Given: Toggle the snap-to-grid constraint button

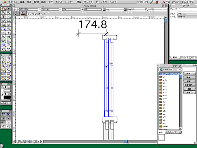Looking at the screenshot, I should click(3, 114).
